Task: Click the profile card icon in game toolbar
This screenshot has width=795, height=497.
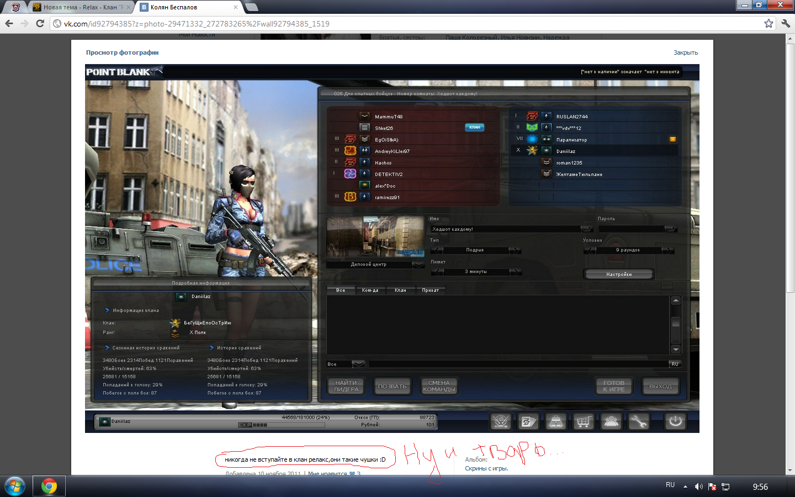Action: point(528,422)
